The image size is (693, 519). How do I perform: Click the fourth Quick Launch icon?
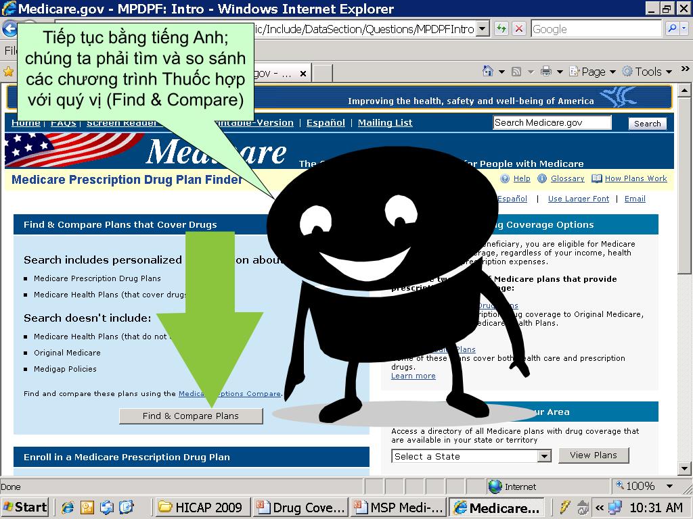(x=126, y=508)
